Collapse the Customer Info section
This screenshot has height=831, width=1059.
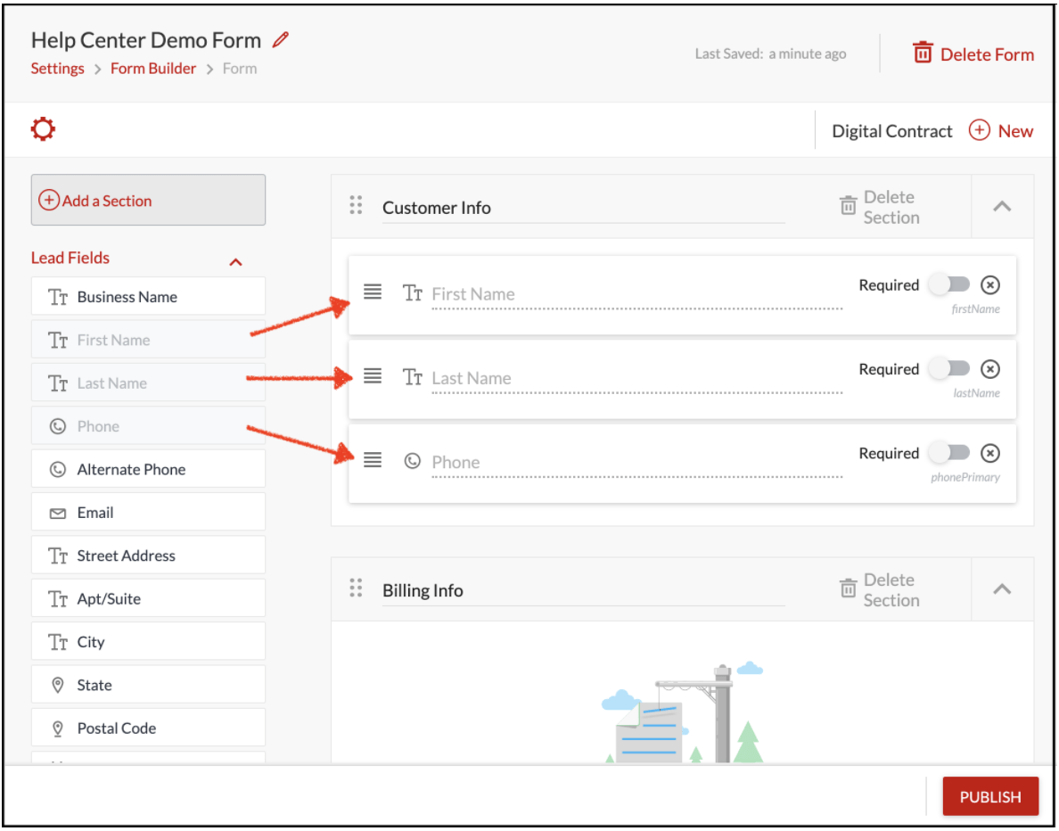(1002, 206)
